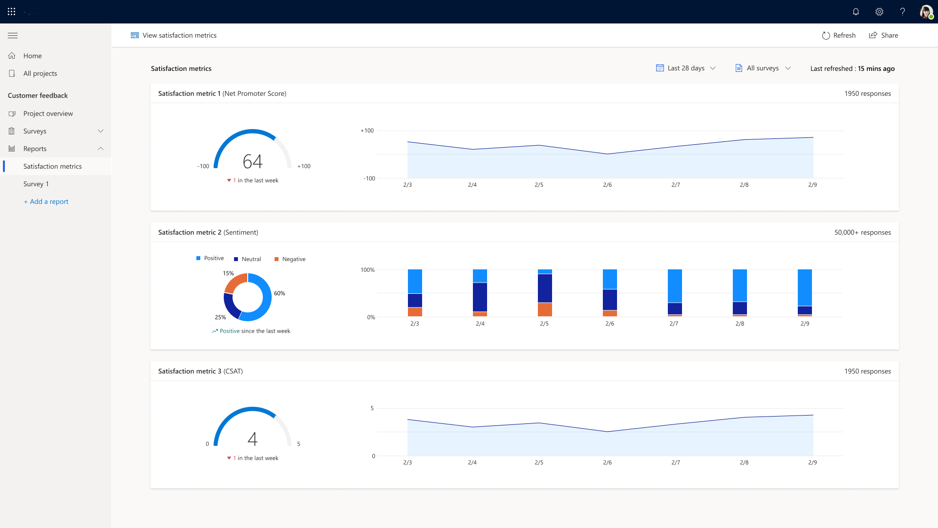Viewport: 938px width, 528px height.
Task: Collapse the sidebar with the hamburger icon
Action: pos(13,35)
